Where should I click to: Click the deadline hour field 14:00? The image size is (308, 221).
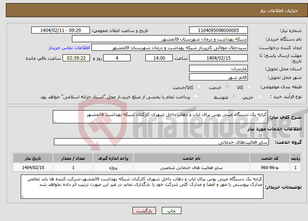pyautogui.click(x=159, y=58)
